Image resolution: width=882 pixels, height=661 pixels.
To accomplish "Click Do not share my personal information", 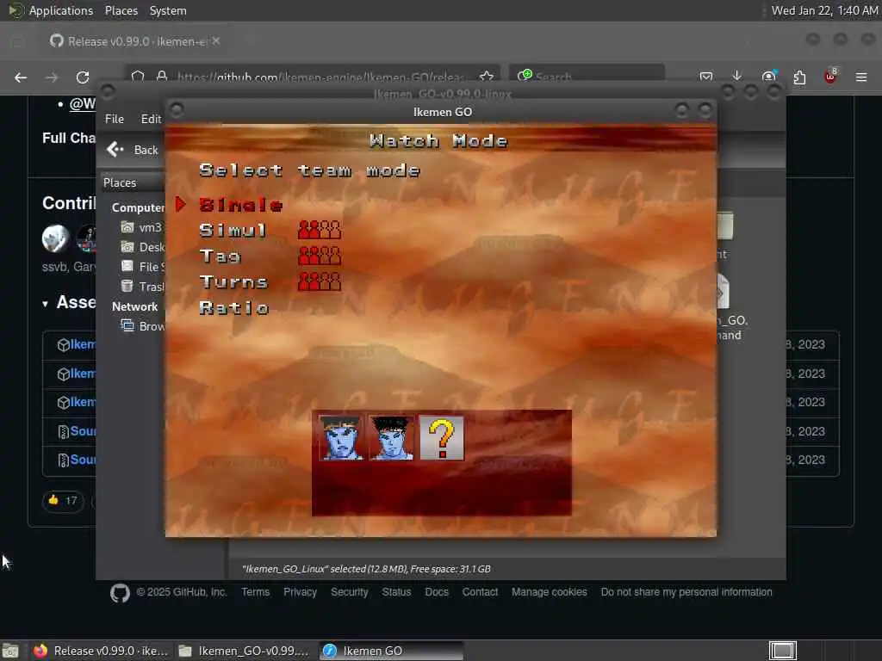I will click(686, 592).
